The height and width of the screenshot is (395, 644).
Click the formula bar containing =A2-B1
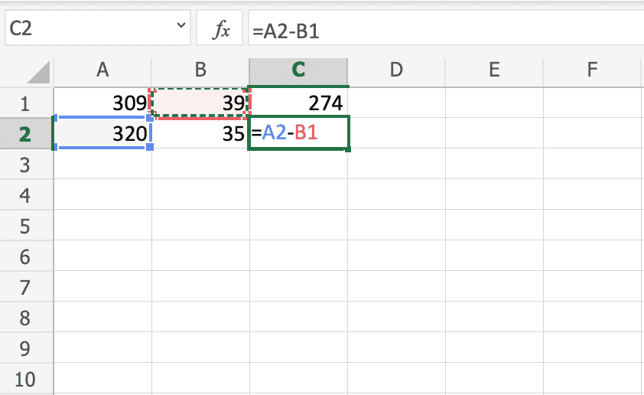444,30
